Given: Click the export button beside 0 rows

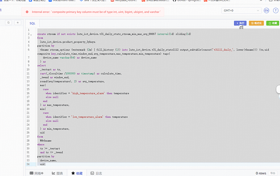Looking at the screenshot, I should pyautogui.click(x=273, y=173).
